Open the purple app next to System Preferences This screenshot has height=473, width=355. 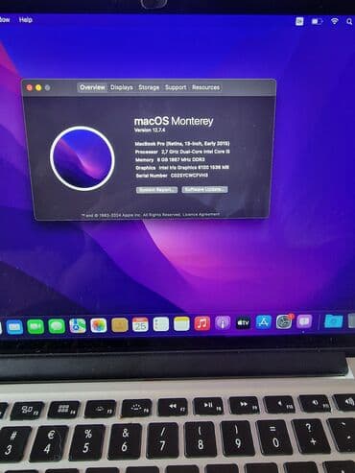click(304, 321)
